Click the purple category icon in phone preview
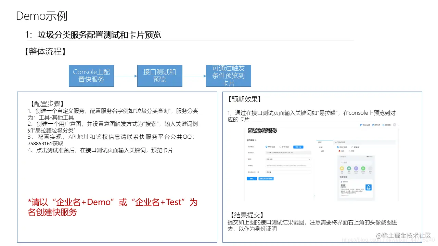 click(x=356, y=168)
